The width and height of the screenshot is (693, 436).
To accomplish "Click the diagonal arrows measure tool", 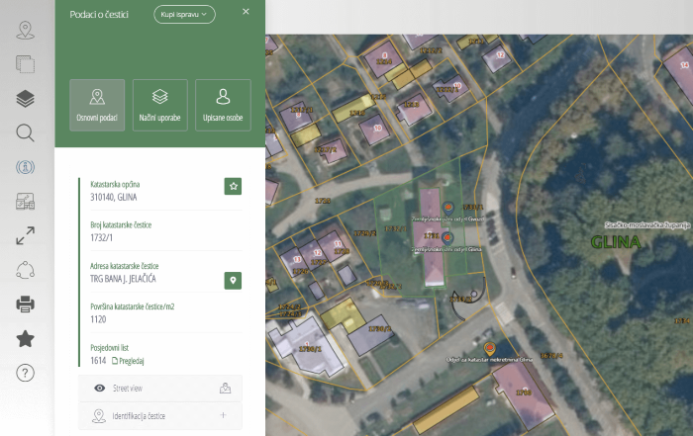I will (25, 235).
